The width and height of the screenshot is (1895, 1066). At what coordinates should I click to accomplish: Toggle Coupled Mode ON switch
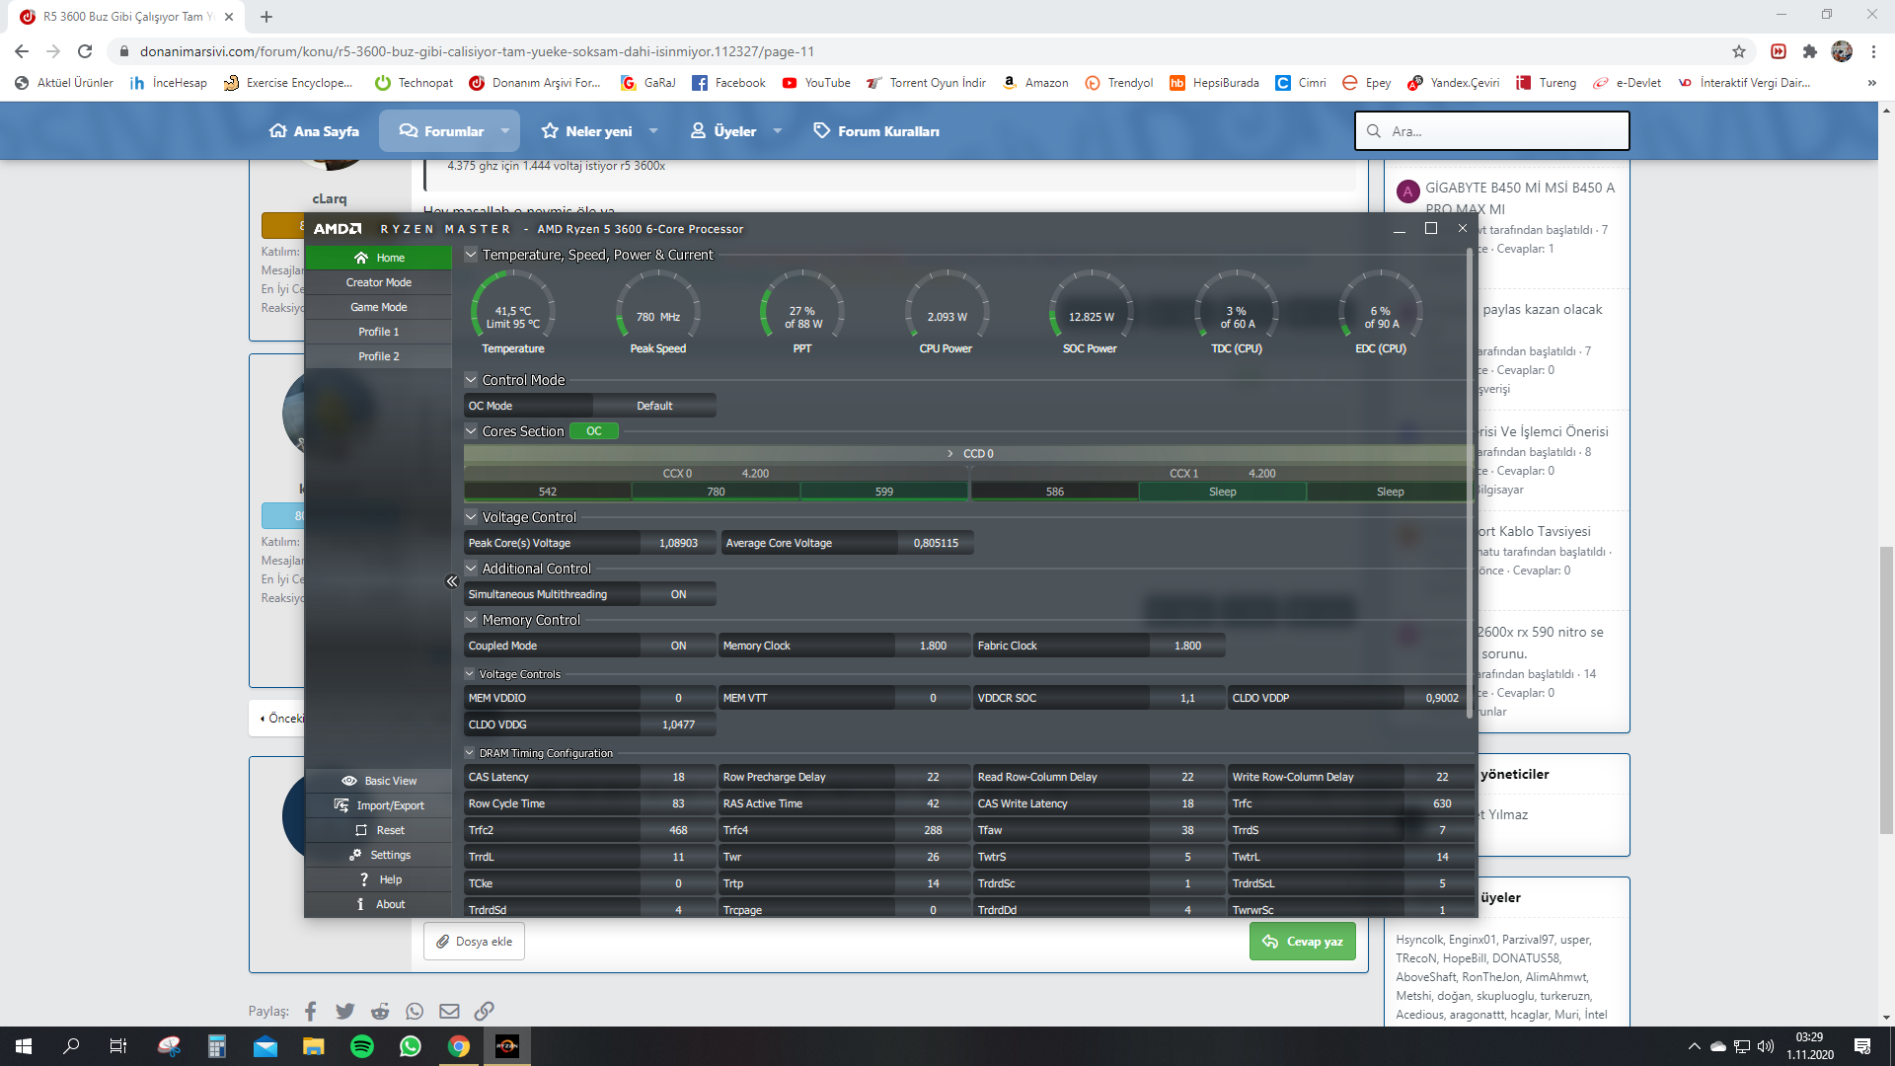click(x=677, y=645)
